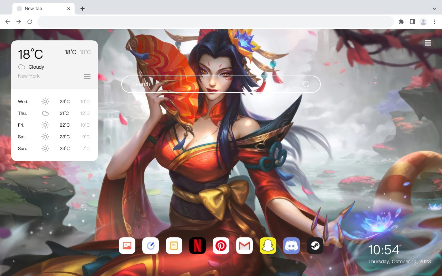Go back with the browser back arrow

[8, 22]
